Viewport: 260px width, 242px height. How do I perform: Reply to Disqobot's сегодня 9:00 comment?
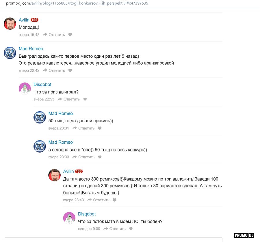pos(114,229)
